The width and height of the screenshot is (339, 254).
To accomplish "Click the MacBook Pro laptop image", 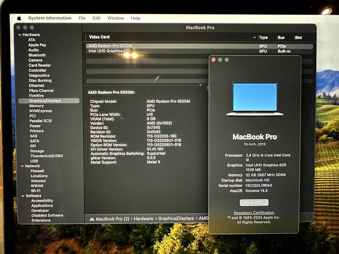I will 255,99.
